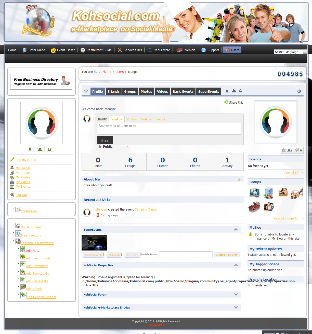The height and width of the screenshot is (334, 312).
Task: Click the Add Hotel plus icon
Action: pyautogui.click(x=23, y=249)
